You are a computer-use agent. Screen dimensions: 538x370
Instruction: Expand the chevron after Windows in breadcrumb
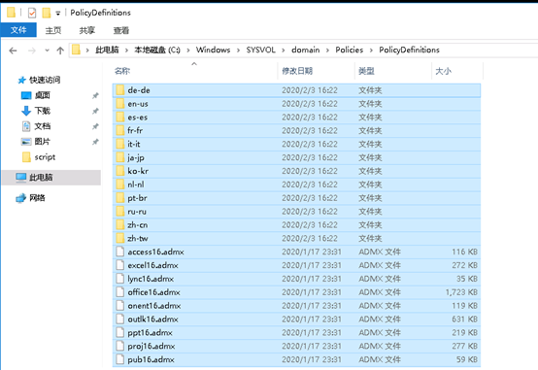tap(238, 50)
